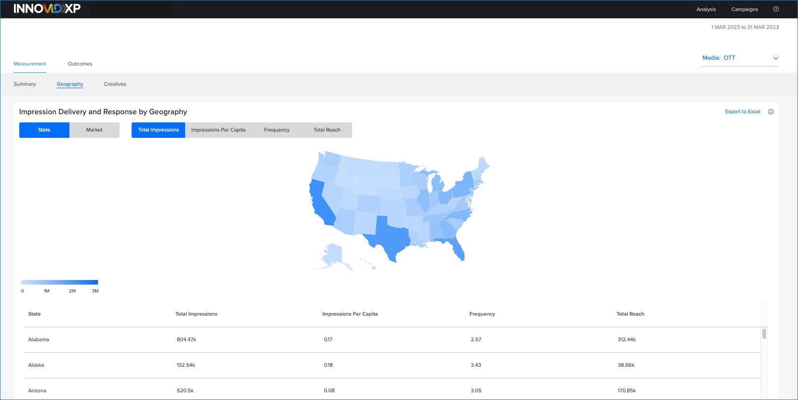Click the 3M label on the legend

(95, 291)
